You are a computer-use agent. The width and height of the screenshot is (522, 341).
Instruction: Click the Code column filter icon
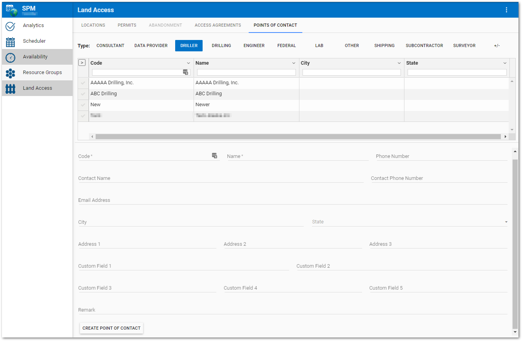point(186,72)
